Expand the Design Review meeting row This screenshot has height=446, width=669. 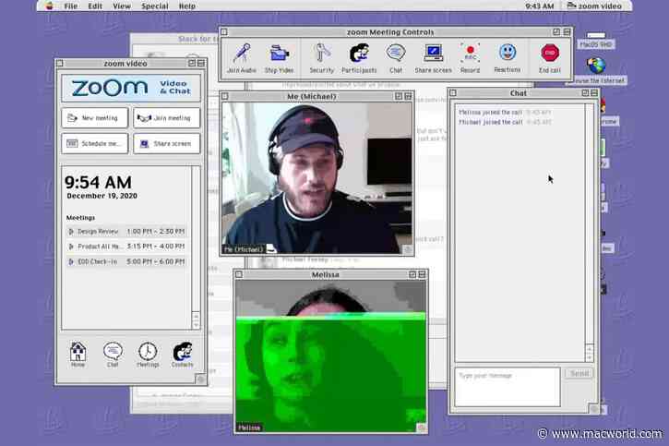[x=71, y=232]
